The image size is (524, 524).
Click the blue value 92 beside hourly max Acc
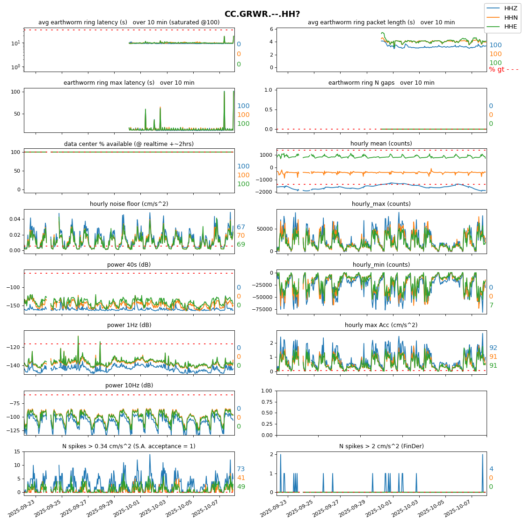pos(493,348)
